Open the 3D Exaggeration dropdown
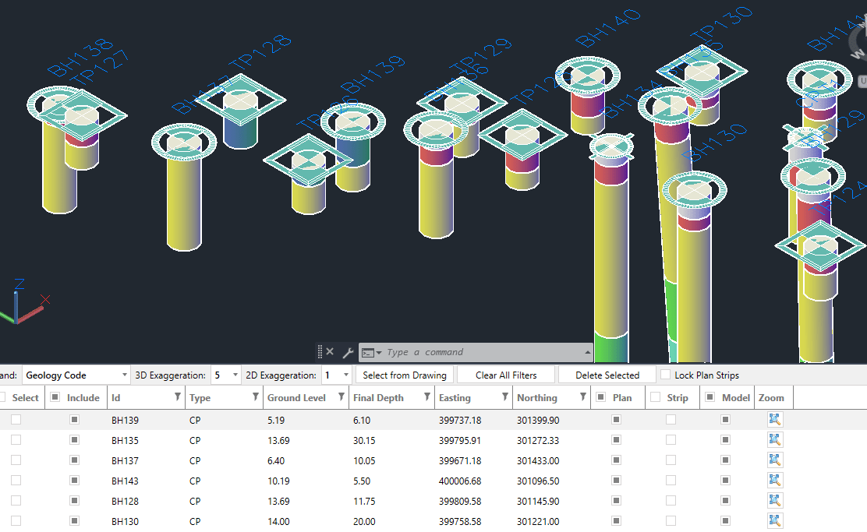867x532 pixels. click(225, 375)
